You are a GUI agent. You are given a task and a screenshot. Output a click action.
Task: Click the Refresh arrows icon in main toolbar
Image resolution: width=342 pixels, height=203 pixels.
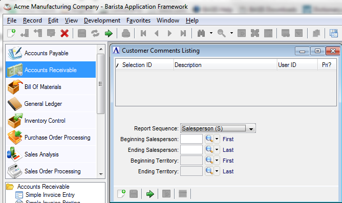tap(95, 33)
